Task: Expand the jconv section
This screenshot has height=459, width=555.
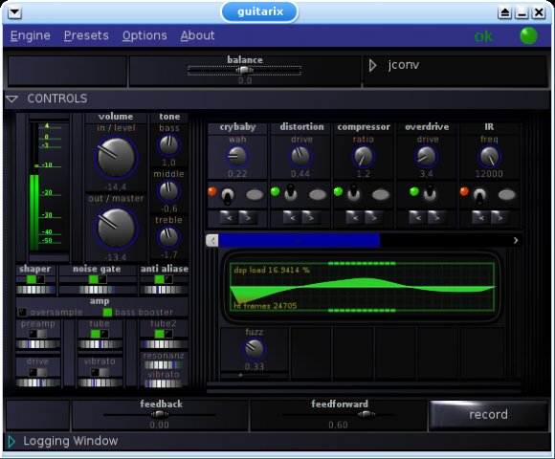Action: (372, 65)
